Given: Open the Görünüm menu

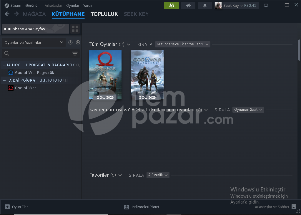Looking at the screenshot, I should (x=33, y=5).
